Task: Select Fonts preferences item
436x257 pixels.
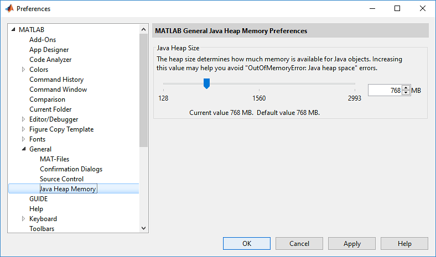Action: (x=37, y=139)
